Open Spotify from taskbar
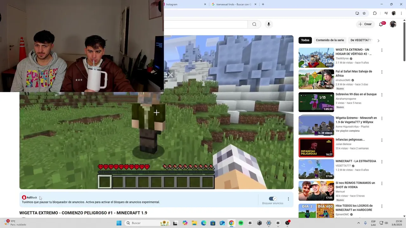Image resolution: width=406 pixels, height=228 pixels. pyautogui.click(x=241, y=223)
